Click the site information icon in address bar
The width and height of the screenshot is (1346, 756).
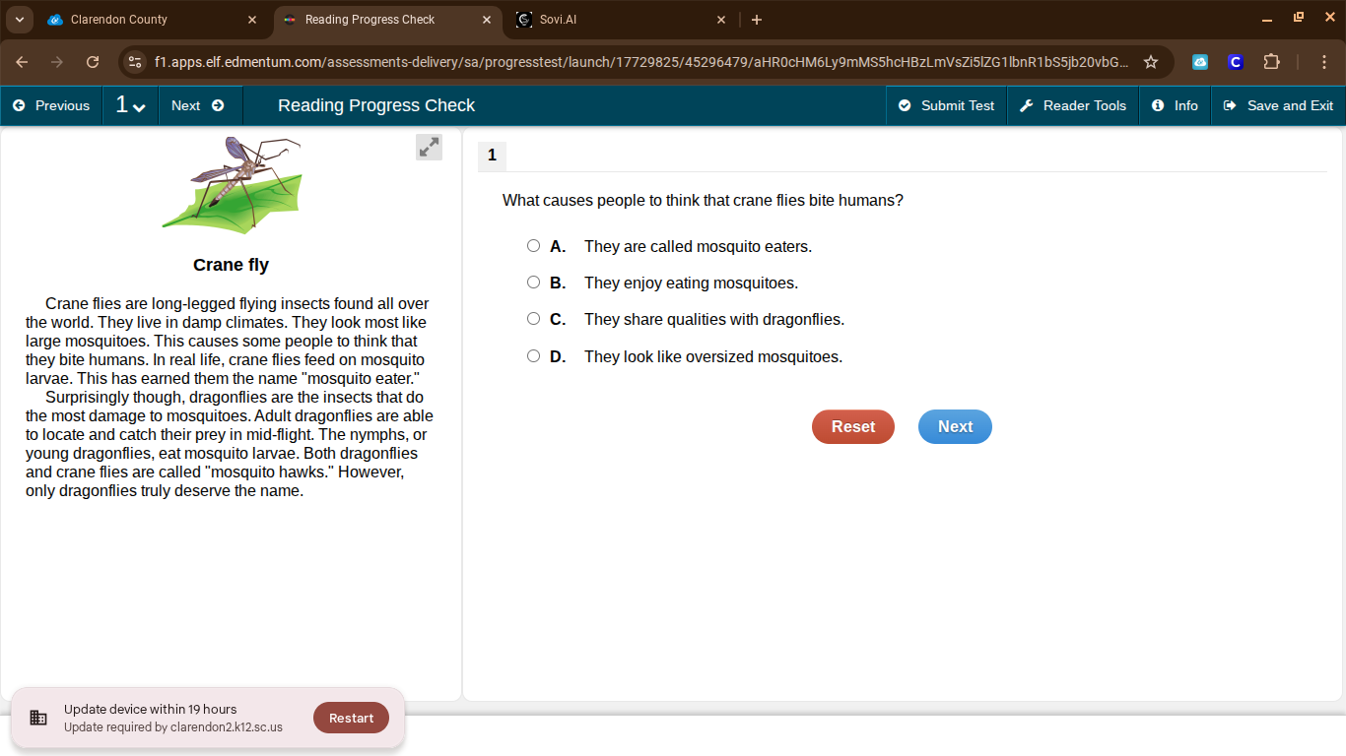click(x=136, y=62)
